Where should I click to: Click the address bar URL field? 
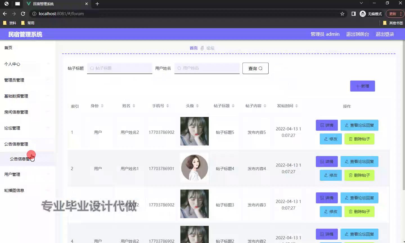click(186, 13)
